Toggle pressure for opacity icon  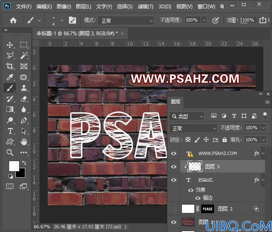coord(216,20)
